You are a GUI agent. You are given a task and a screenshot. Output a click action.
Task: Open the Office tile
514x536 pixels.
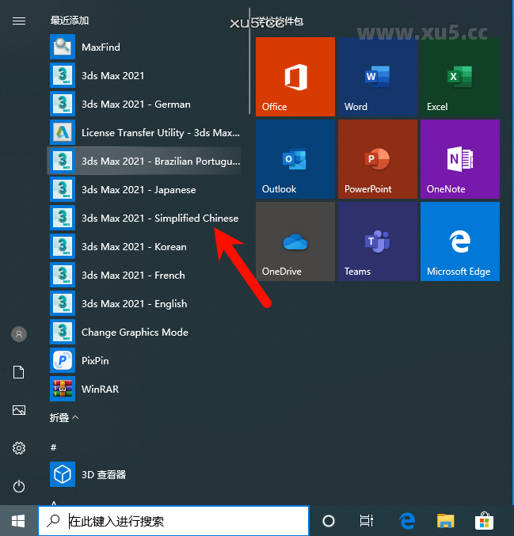(295, 77)
